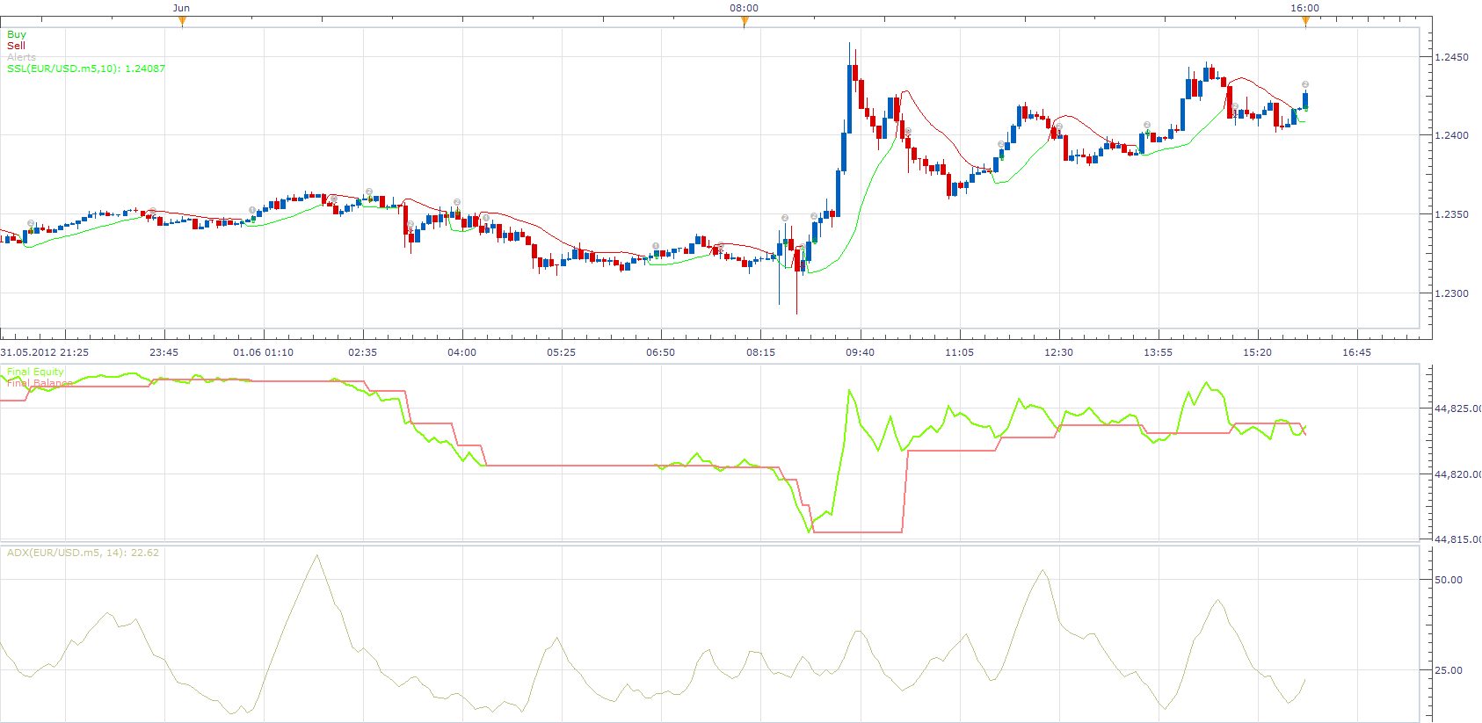Click the 11:05 time axis label
The width and height of the screenshot is (1482, 723).
[x=959, y=352]
